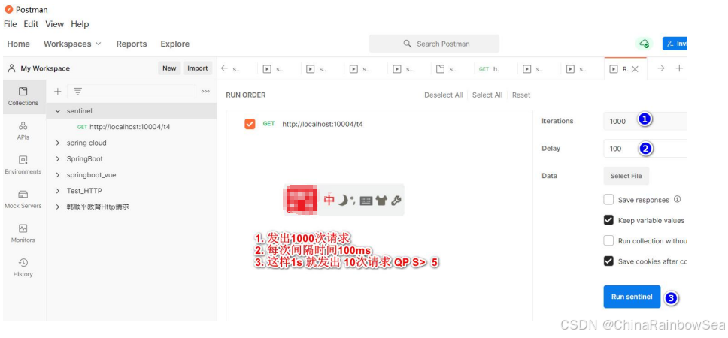728x338 pixels.
Task: Expand the Test_HTTP collection
Action: click(58, 191)
